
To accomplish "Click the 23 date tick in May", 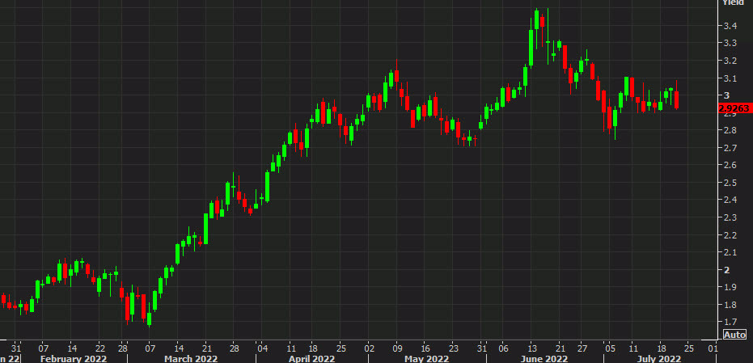I will pyautogui.click(x=453, y=348).
